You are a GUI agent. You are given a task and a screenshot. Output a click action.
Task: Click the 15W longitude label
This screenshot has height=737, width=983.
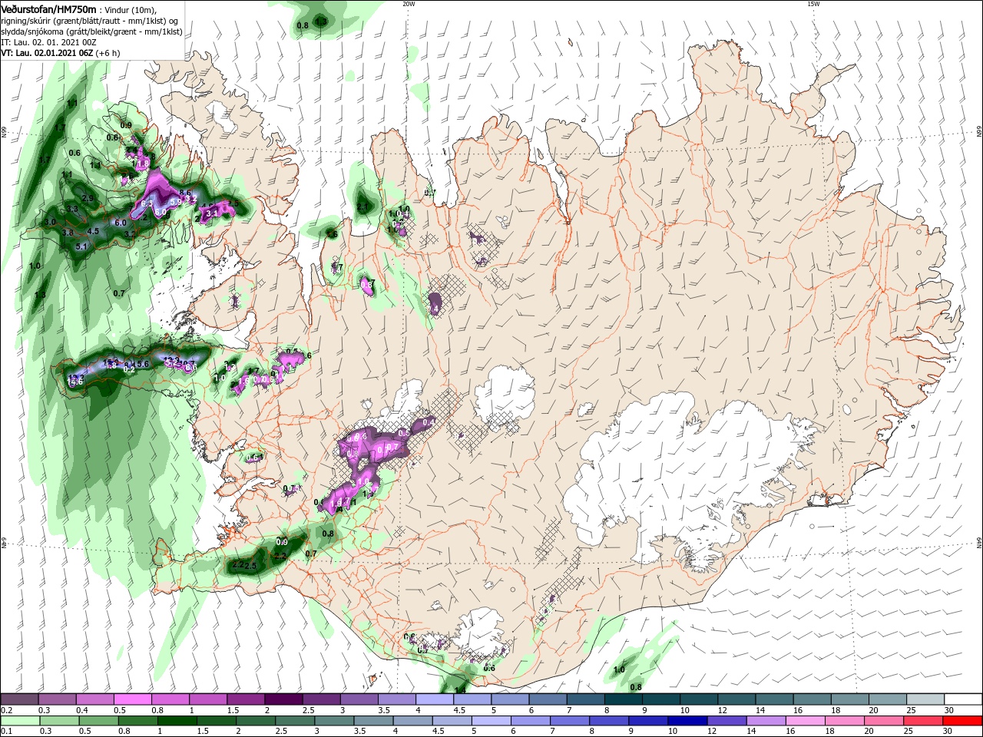813,4
